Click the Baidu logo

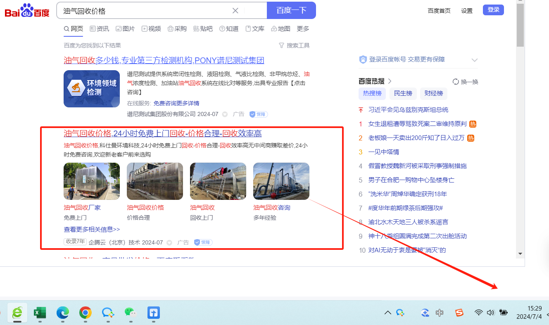pyautogui.click(x=27, y=11)
